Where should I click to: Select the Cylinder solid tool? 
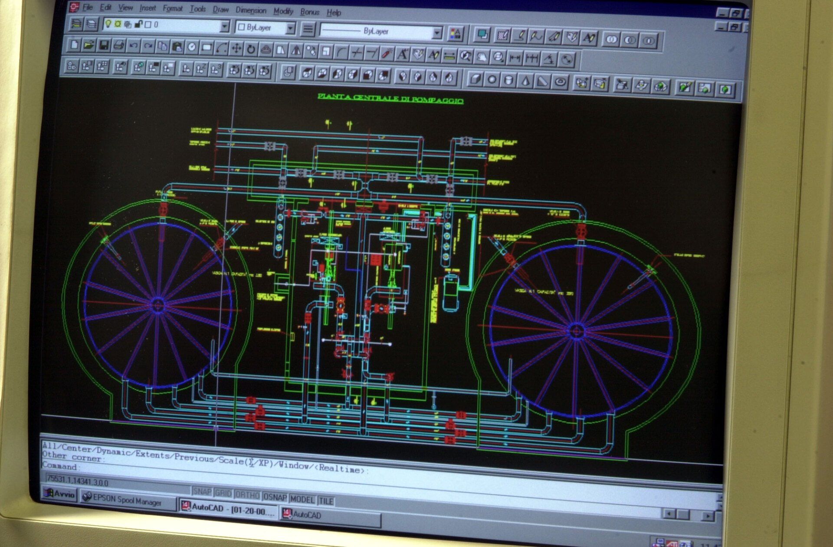[x=509, y=80]
